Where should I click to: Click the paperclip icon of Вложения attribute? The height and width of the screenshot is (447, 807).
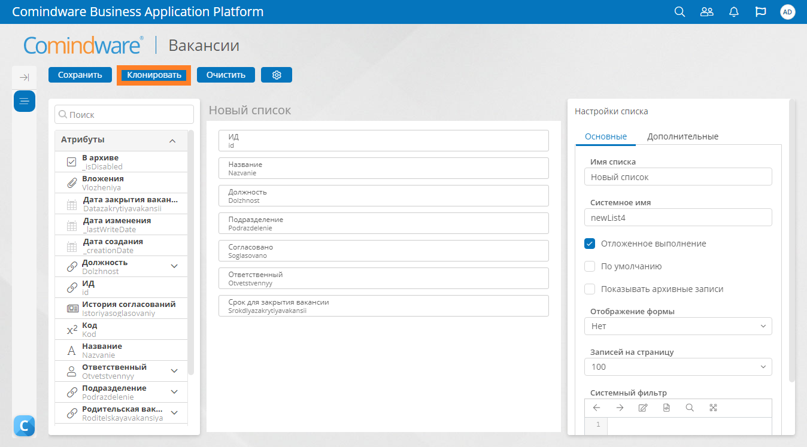tap(71, 183)
